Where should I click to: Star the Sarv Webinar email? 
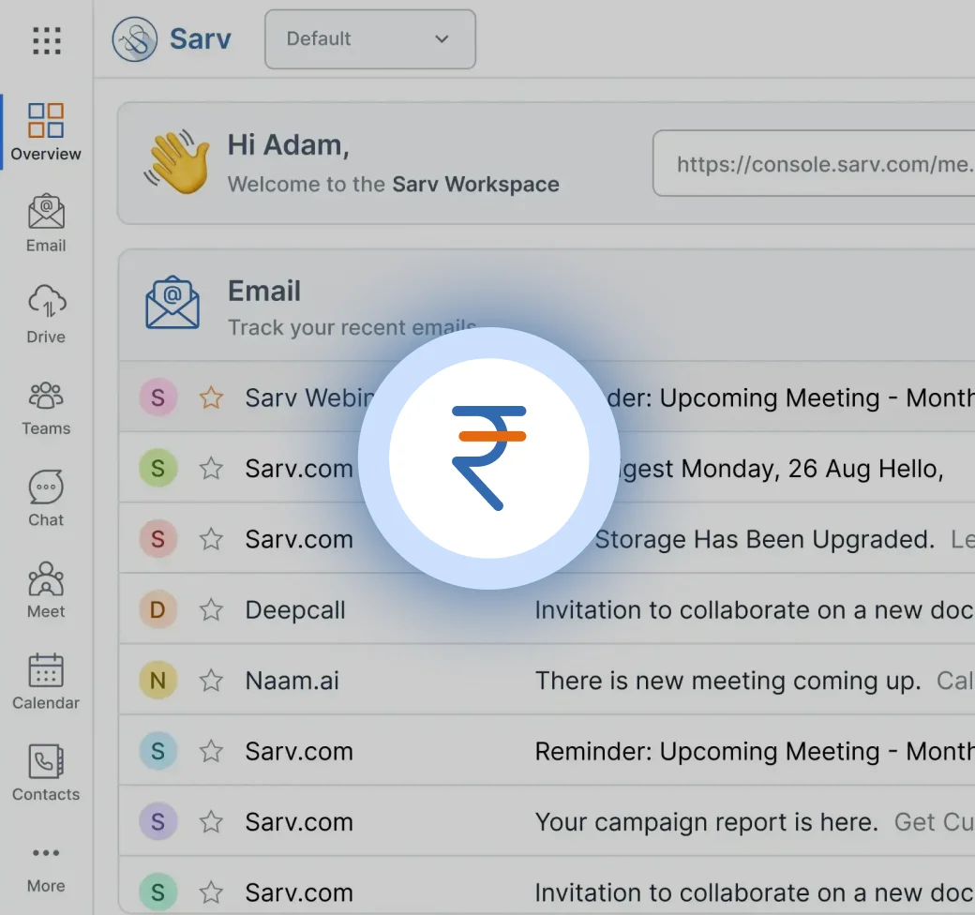click(x=212, y=397)
